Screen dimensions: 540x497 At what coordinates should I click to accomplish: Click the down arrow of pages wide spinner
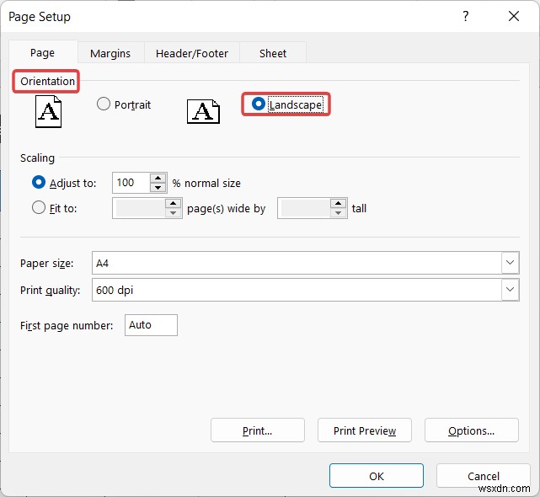pos(174,213)
